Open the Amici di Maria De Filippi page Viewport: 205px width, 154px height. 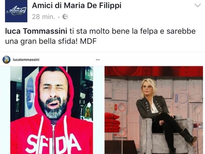point(77,6)
